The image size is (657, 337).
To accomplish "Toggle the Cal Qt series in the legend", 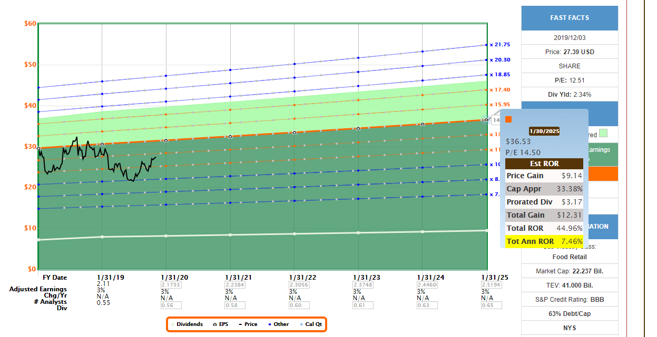I will [x=311, y=324].
